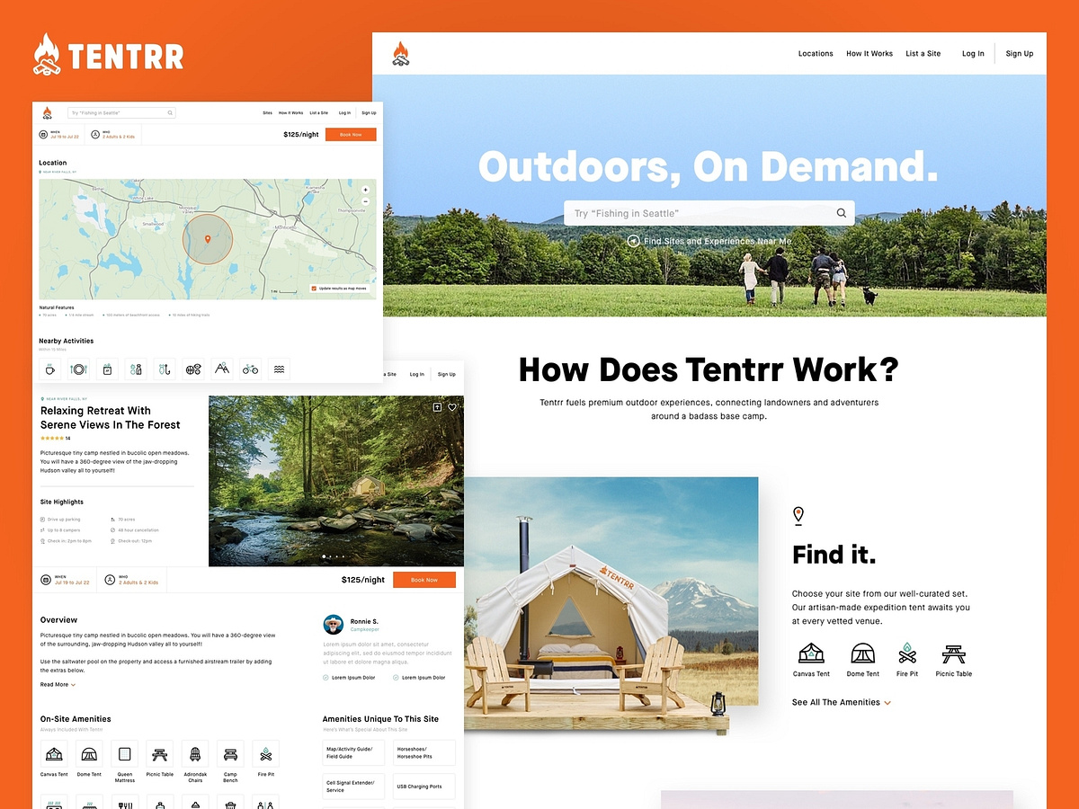Open the How It Works menu item
Viewport: 1079px width, 809px height.
pos(869,53)
